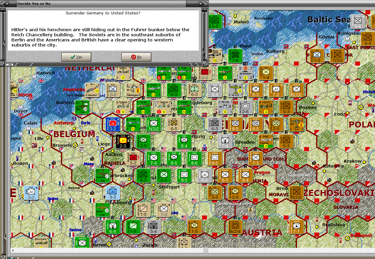Select the BB Schlesien naval unit

pyautogui.click(x=246, y=73)
